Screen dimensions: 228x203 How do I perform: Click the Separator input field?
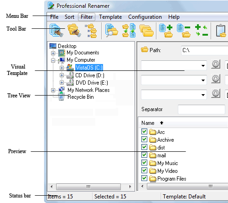201,109
